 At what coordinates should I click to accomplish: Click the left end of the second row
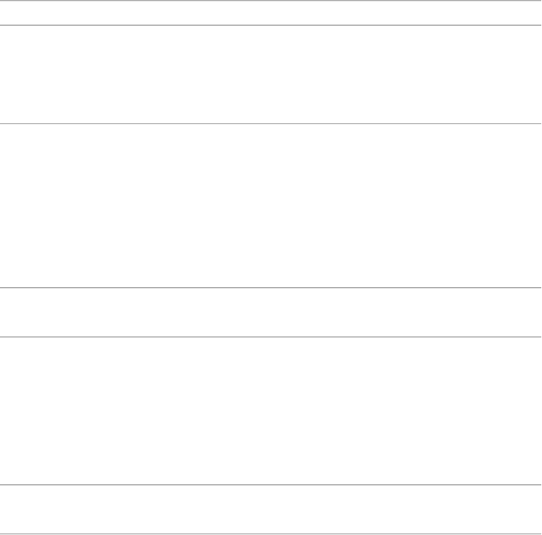(6, 74)
